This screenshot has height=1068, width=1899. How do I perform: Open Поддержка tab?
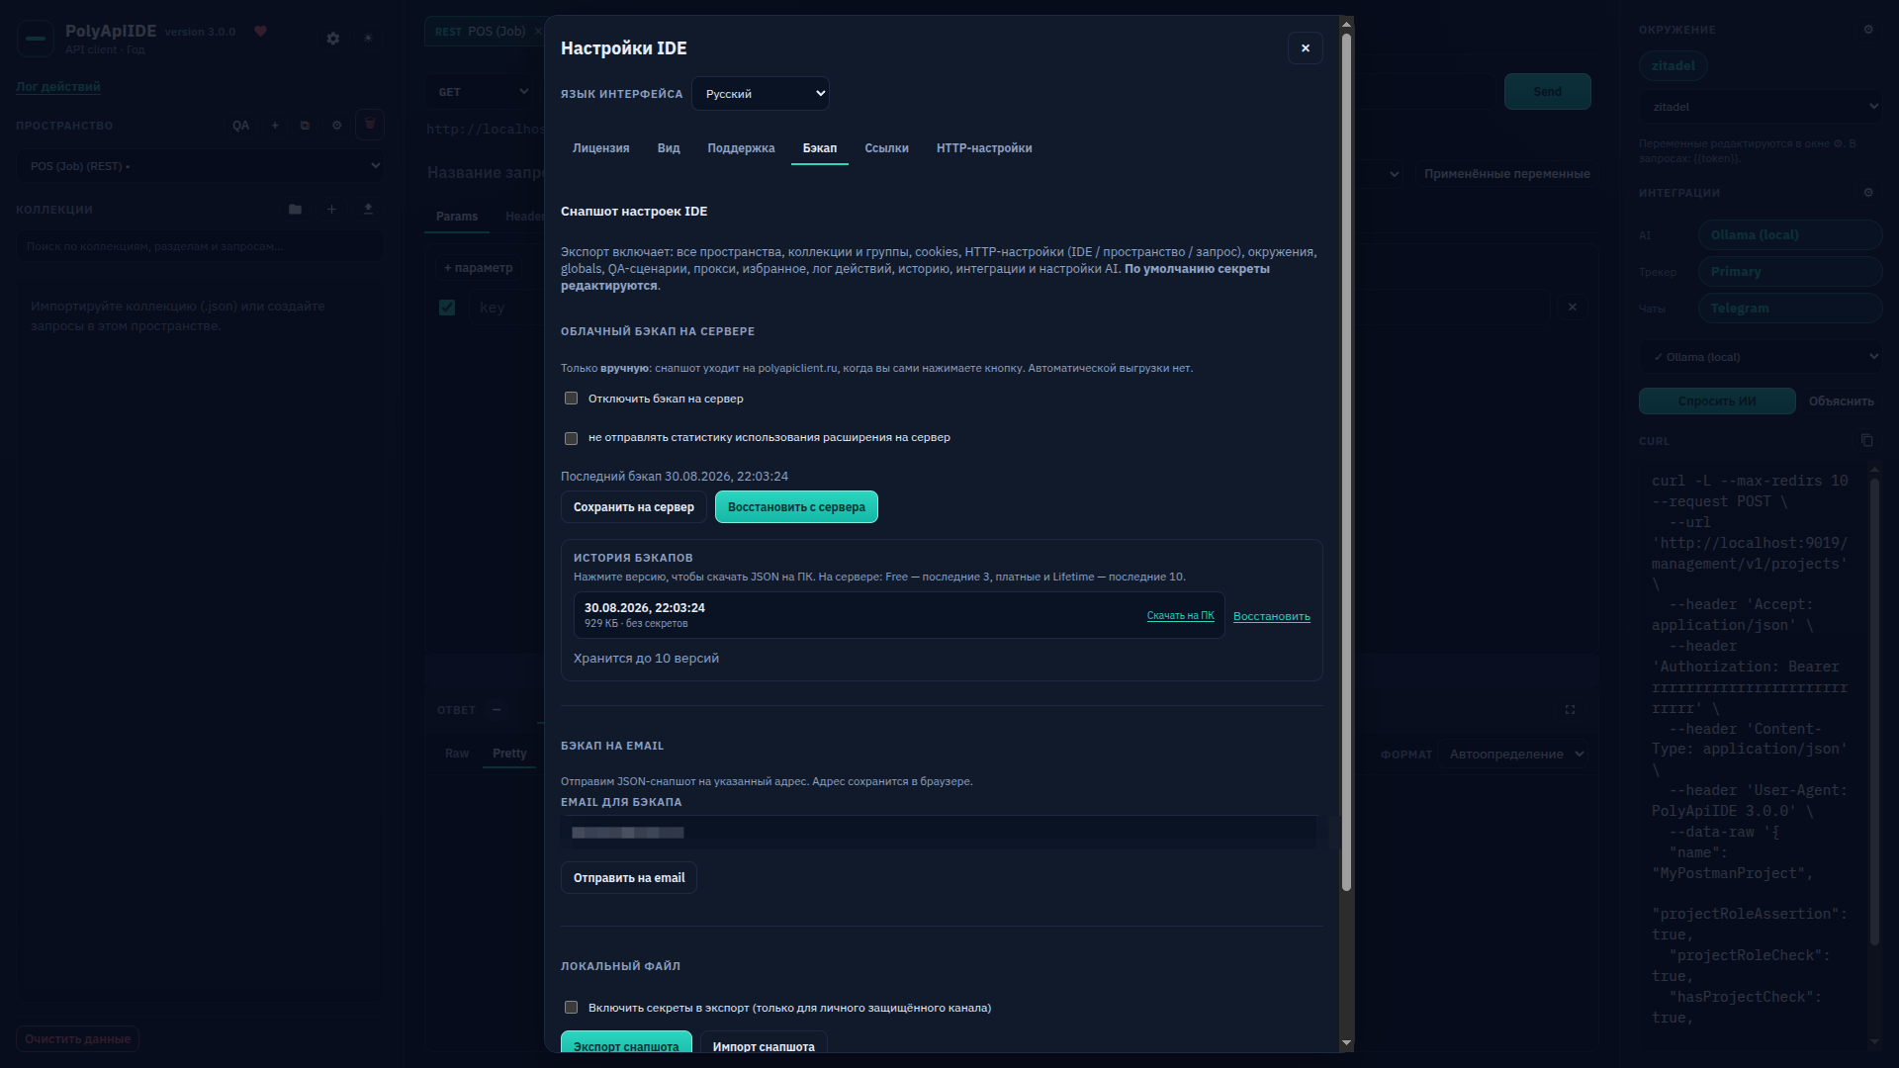click(741, 148)
